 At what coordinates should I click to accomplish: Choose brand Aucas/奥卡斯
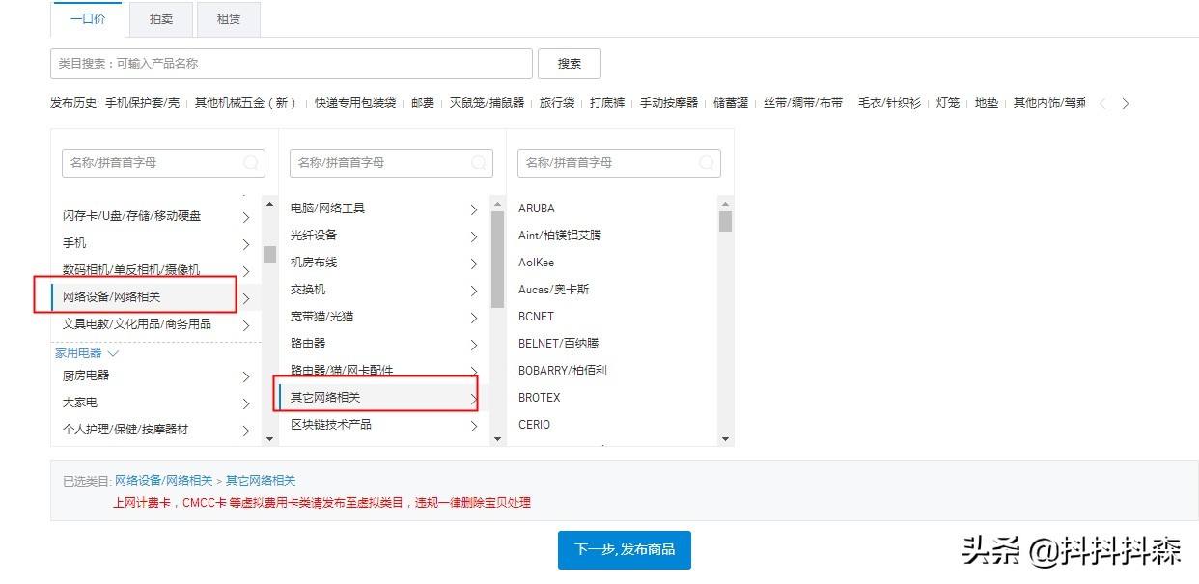(554, 290)
